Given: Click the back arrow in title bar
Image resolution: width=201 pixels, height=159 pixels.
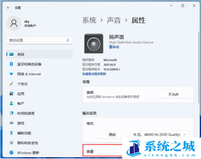Looking at the screenshot, I should click(x=8, y=8).
